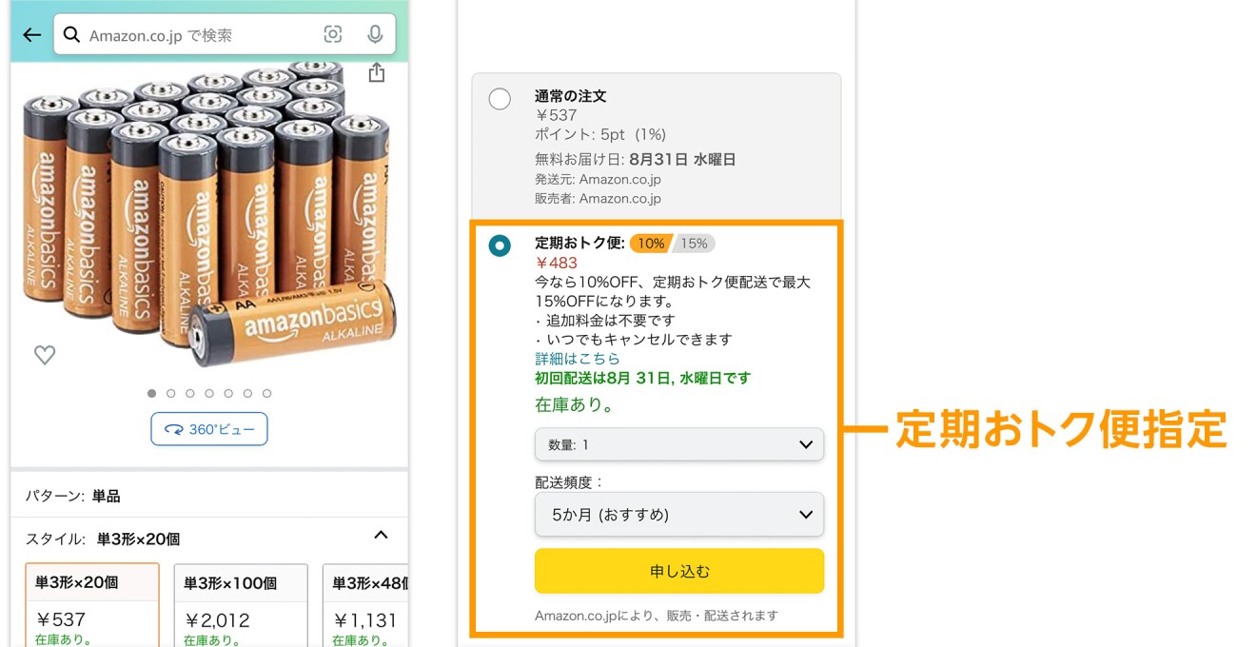
Task: Collapse the スタイル section chevron
Action: point(381,535)
